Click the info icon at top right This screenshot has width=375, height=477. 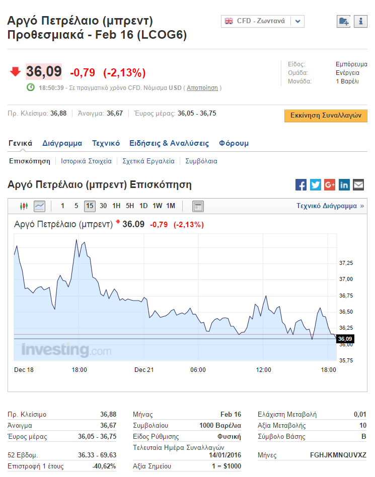[360, 21]
